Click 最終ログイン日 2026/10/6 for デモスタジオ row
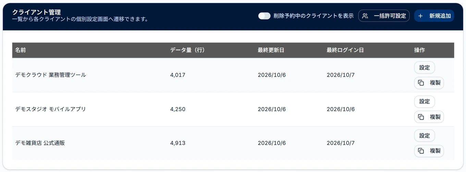Viewport: 466px width, 172px height. (x=341, y=109)
